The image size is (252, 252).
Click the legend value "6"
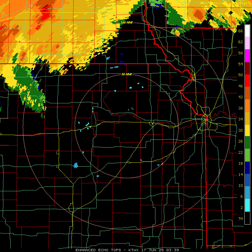(x=241, y=196)
